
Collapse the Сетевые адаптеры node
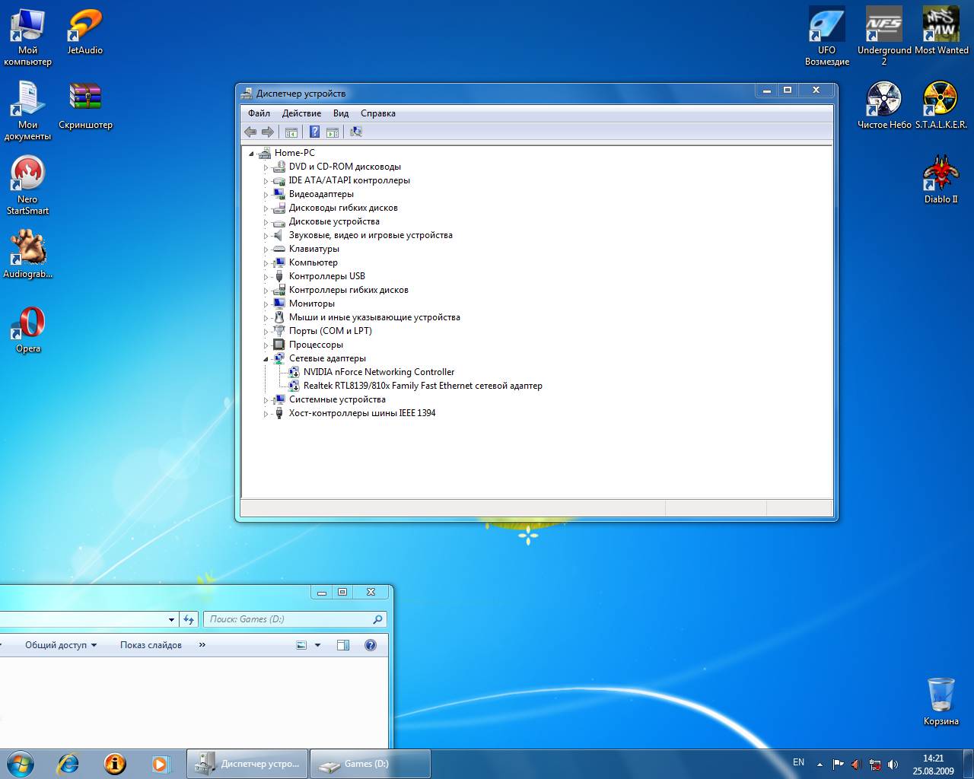point(266,358)
